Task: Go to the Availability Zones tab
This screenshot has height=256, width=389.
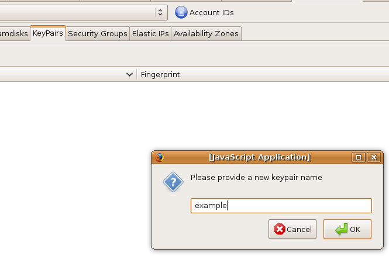Action: click(x=206, y=34)
